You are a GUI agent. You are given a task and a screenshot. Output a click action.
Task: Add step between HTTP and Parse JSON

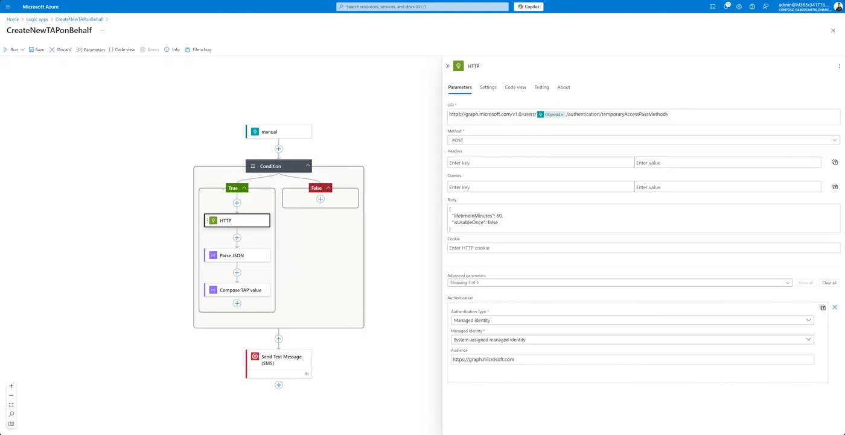tap(237, 238)
